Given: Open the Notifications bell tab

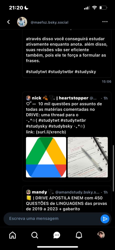Looking at the screenshot, I should pos(79,235).
